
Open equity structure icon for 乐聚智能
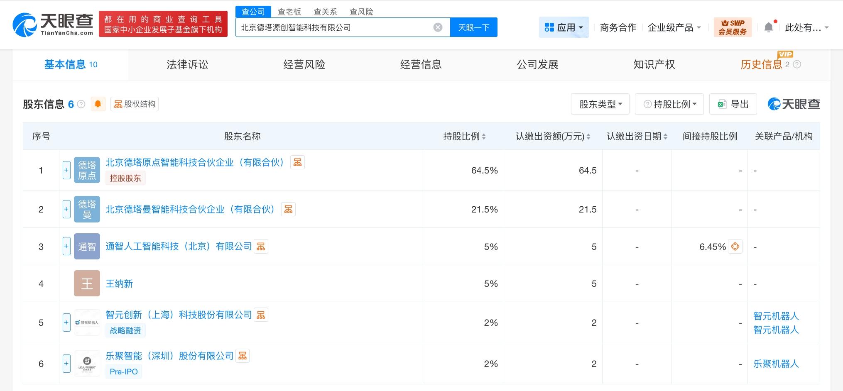pyautogui.click(x=243, y=356)
